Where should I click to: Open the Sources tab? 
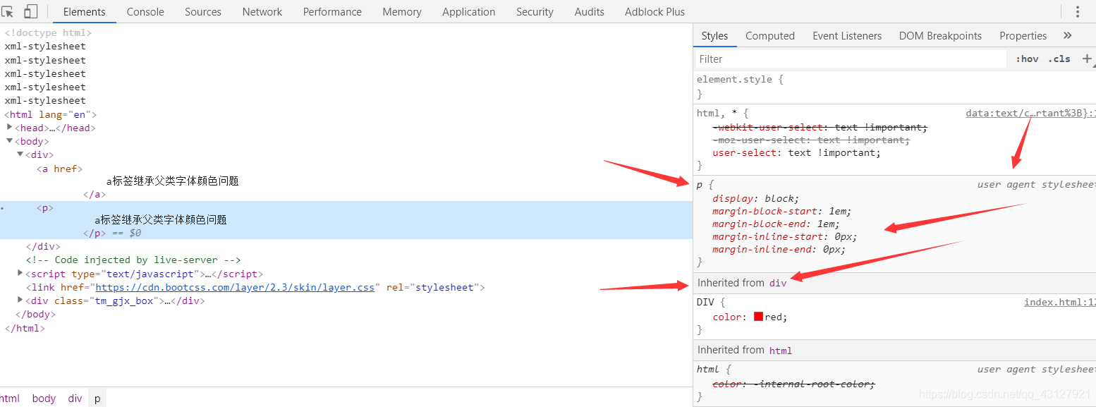tap(203, 11)
